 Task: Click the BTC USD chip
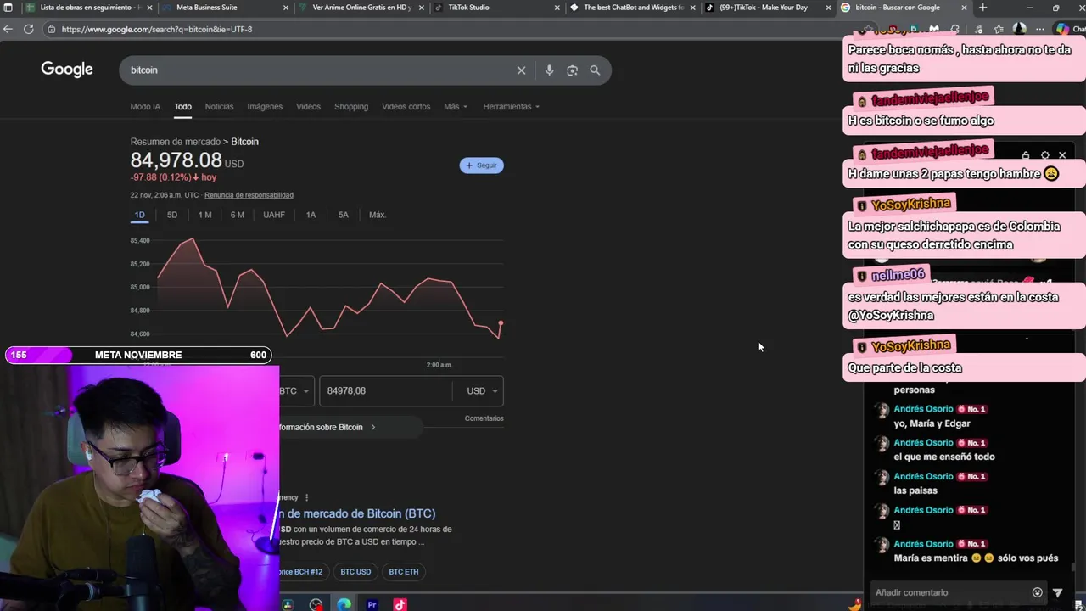(355, 572)
